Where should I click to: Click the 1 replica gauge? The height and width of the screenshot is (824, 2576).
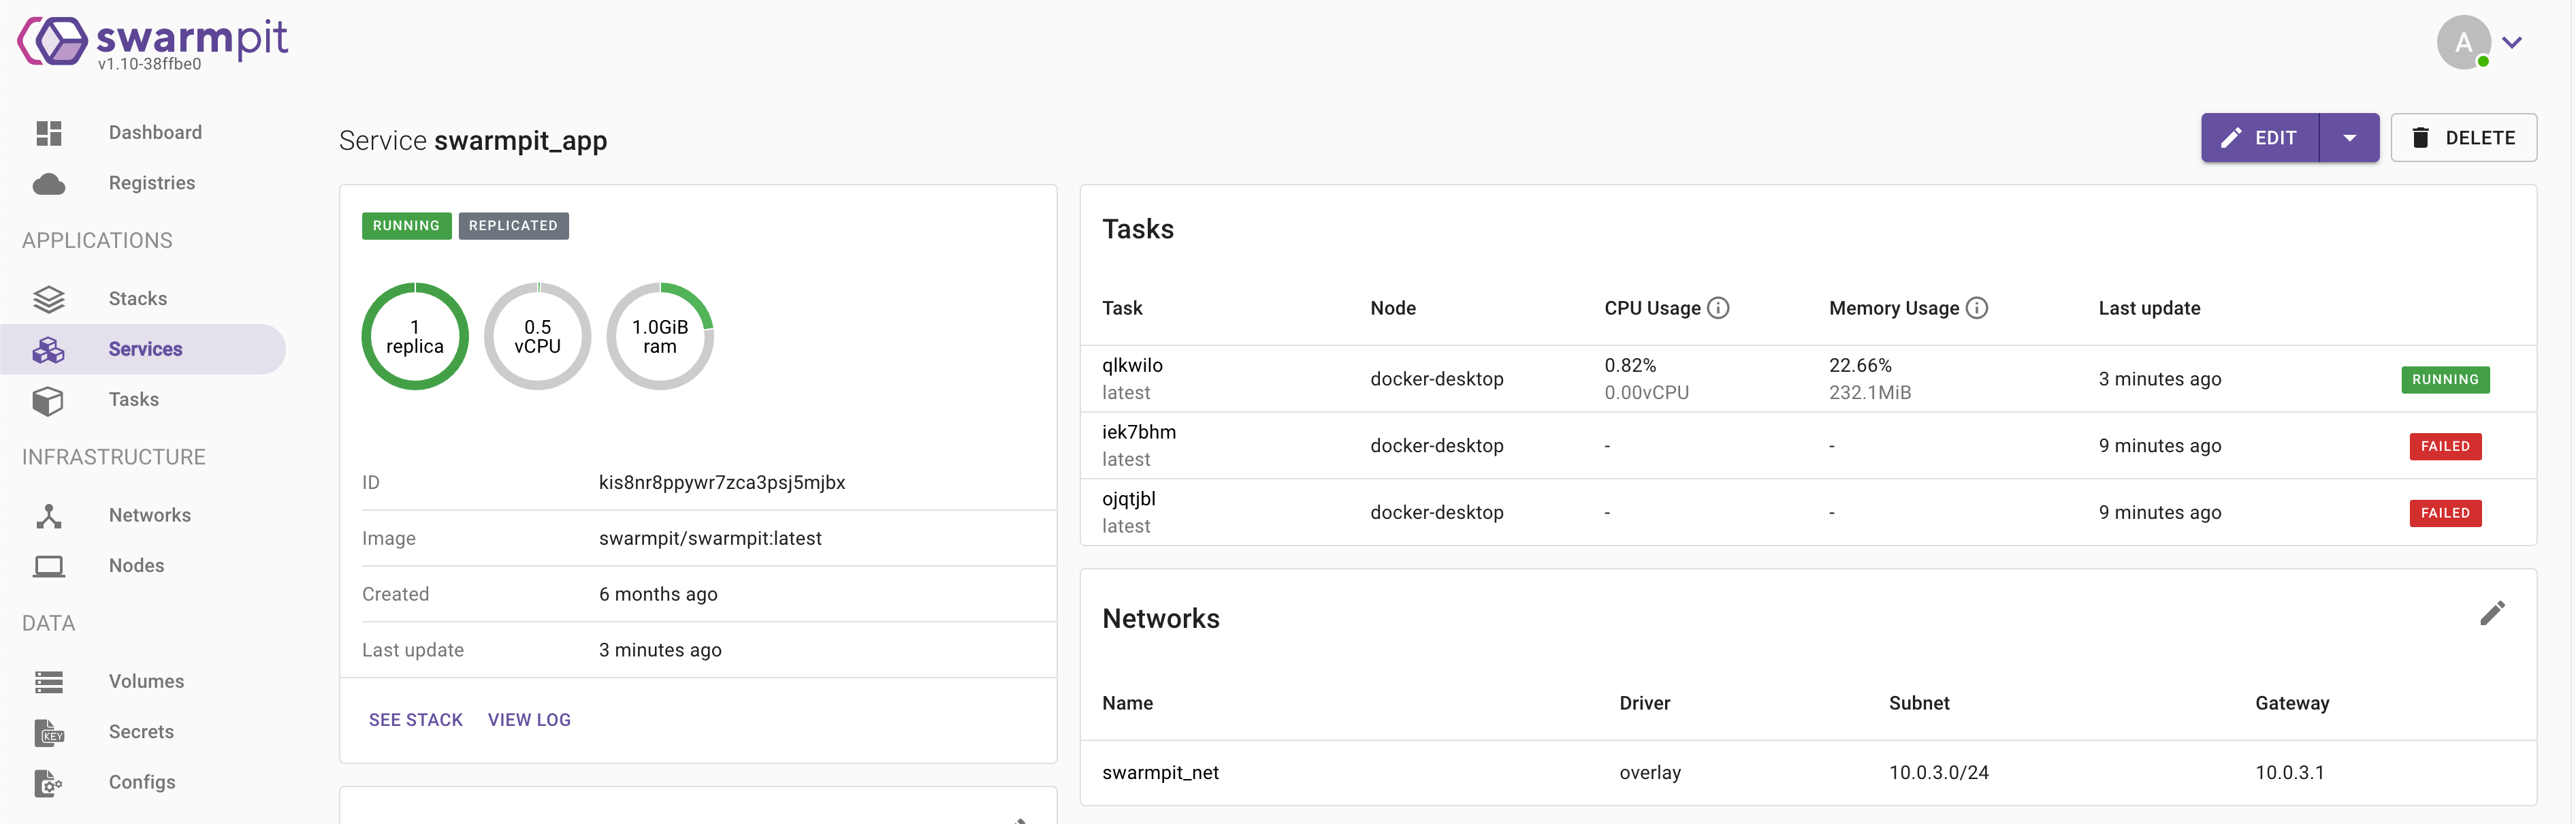pos(415,337)
